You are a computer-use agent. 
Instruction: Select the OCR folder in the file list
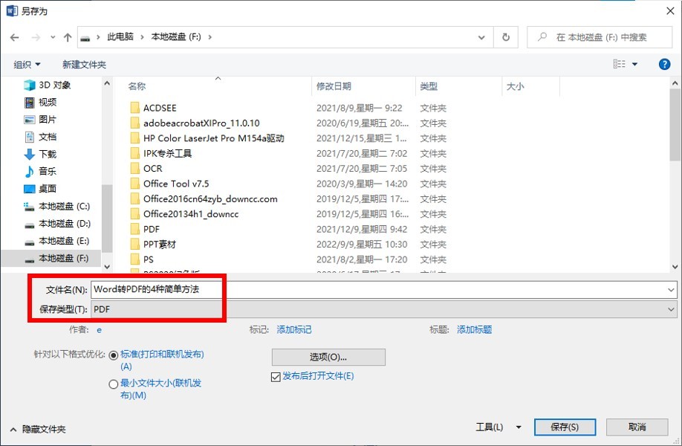[152, 168]
